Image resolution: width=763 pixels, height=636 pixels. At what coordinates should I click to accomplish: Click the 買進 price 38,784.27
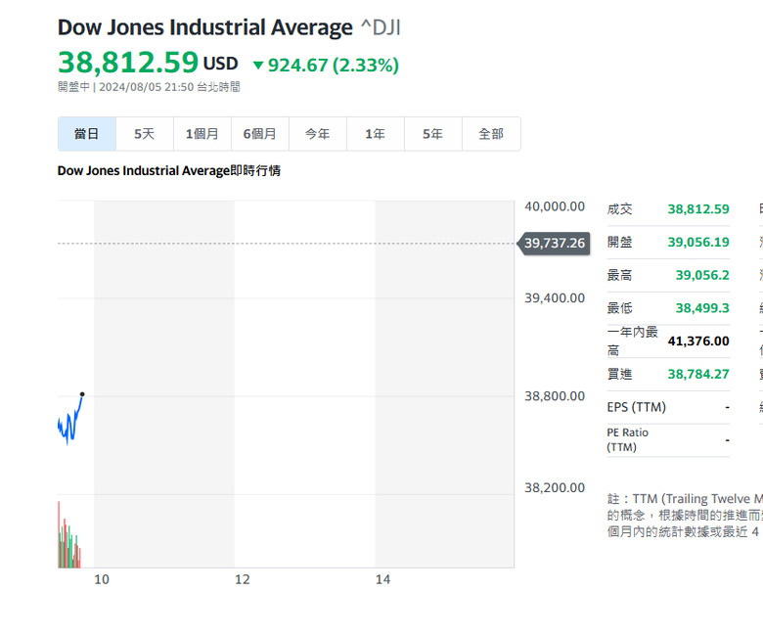click(698, 374)
